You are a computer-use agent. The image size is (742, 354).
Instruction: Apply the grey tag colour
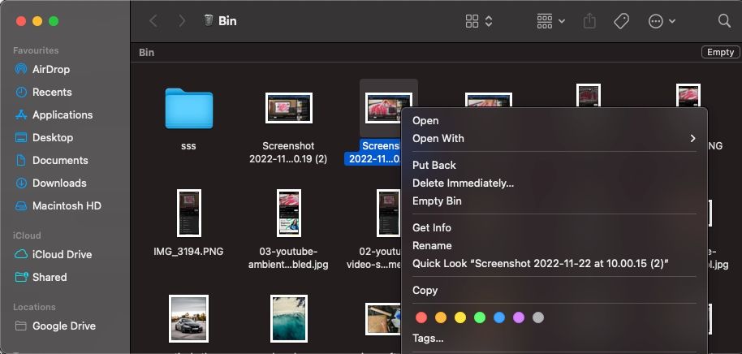pyautogui.click(x=538, y=317)
